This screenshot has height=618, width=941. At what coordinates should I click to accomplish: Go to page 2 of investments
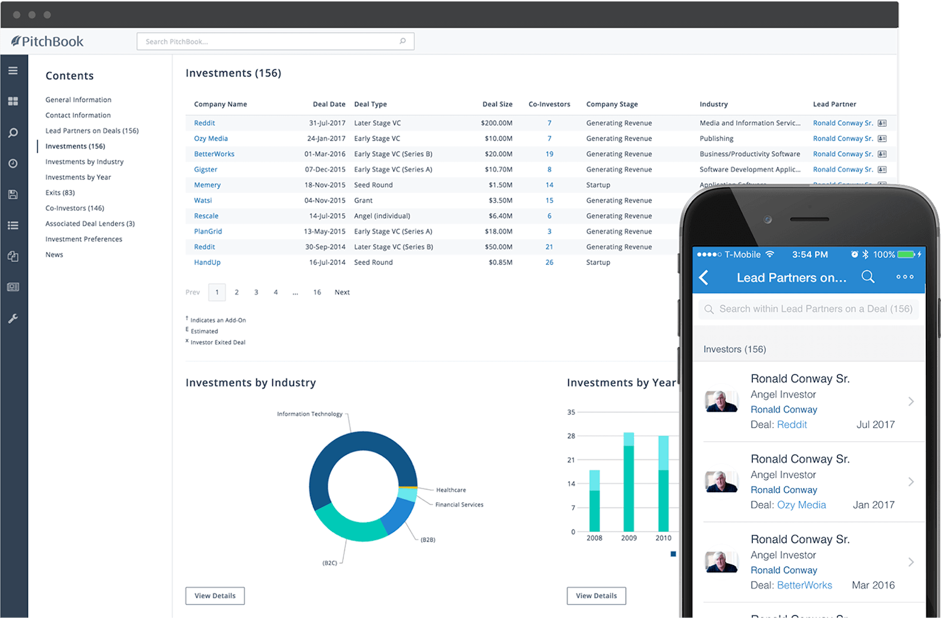pyautogui.click(x=236, y=292)
